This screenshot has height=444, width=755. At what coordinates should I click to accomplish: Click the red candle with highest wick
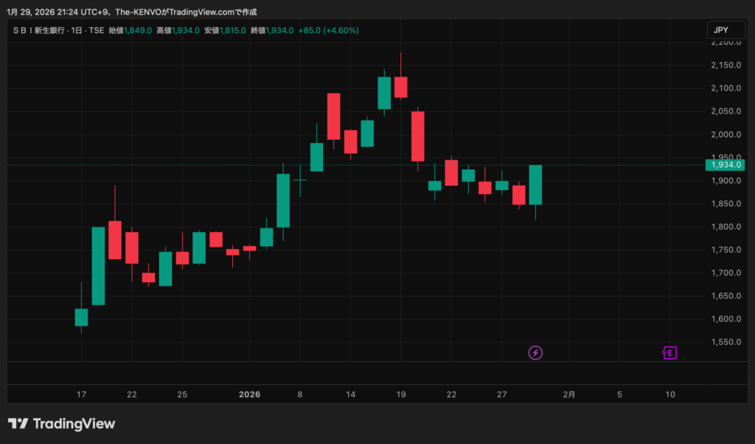coord(400,87)
